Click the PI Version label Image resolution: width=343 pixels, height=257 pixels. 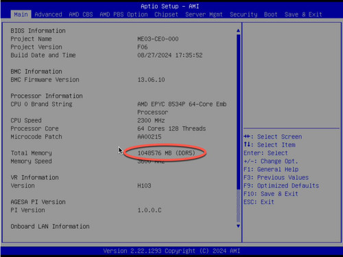[x=27, y=210]
